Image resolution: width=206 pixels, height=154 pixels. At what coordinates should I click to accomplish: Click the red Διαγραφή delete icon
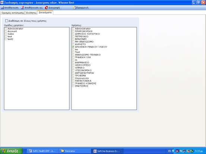coord(46,8)
